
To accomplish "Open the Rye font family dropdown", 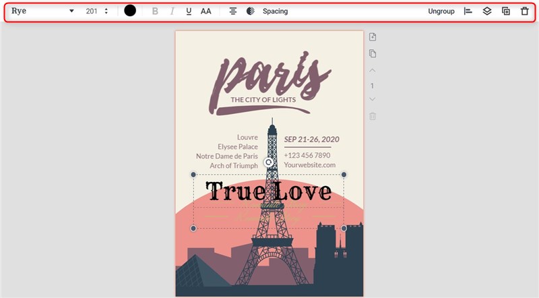I will click(x=42, y=11).
